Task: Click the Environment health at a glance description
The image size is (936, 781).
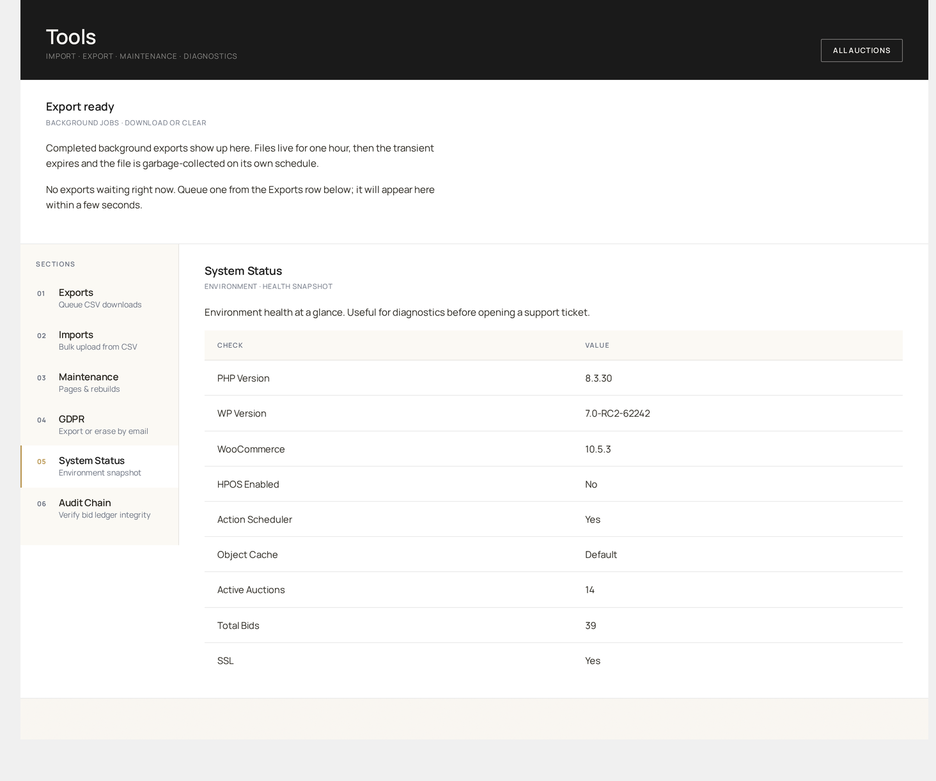Action: point(397,313)
